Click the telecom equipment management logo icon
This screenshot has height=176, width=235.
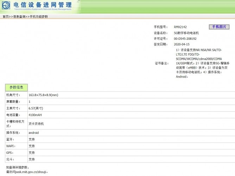click(6, 5)
